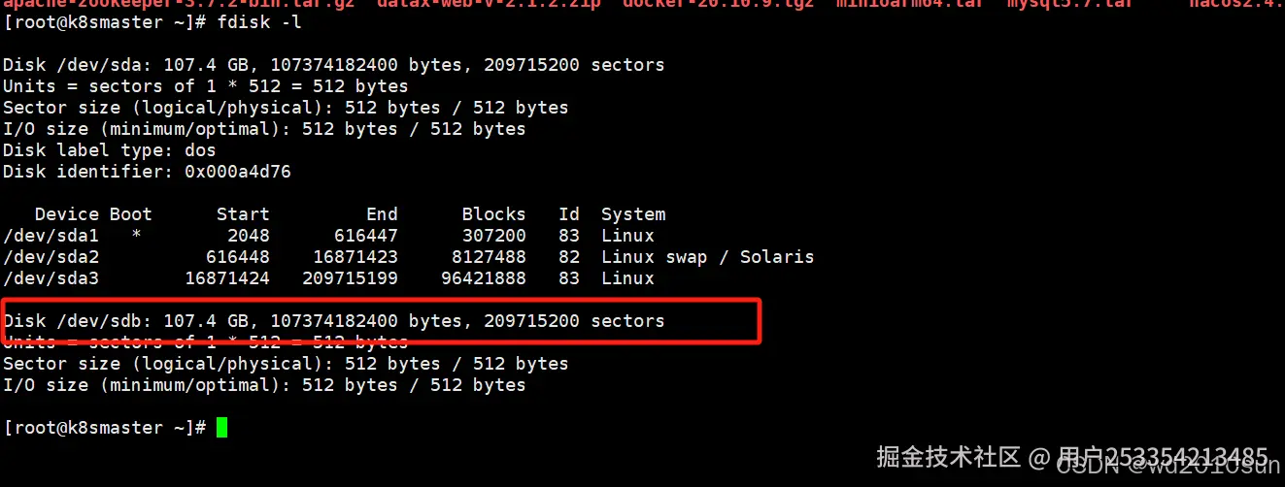Click the red-boxed Disk /dev/sdb line
The height and width of the screenshot is (487, 1285).
tap(334, 321)
